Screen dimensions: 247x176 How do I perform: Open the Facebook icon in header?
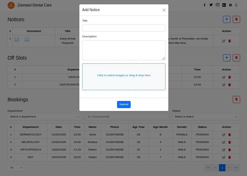click(x=205, y=5)
